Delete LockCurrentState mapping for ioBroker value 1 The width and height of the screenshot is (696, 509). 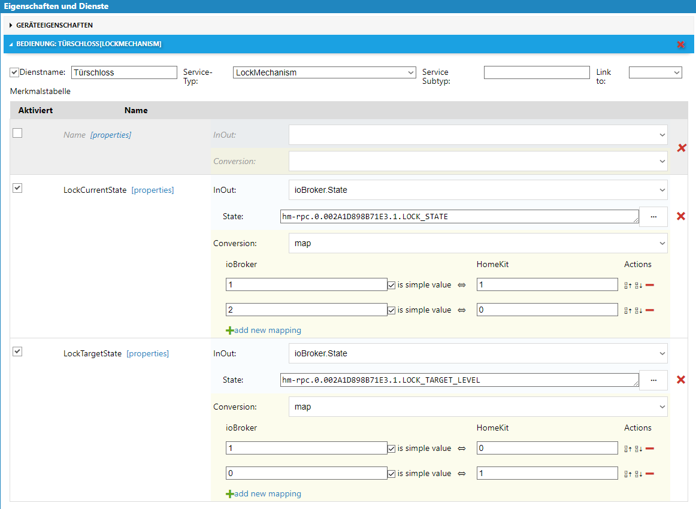[x=650, y=285]
